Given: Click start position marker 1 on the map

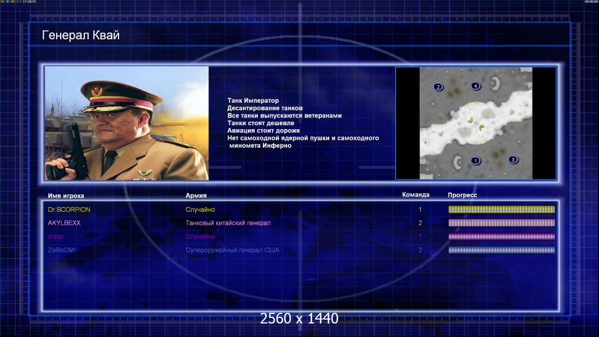Looking at the screenshot, I should (475, 161).
